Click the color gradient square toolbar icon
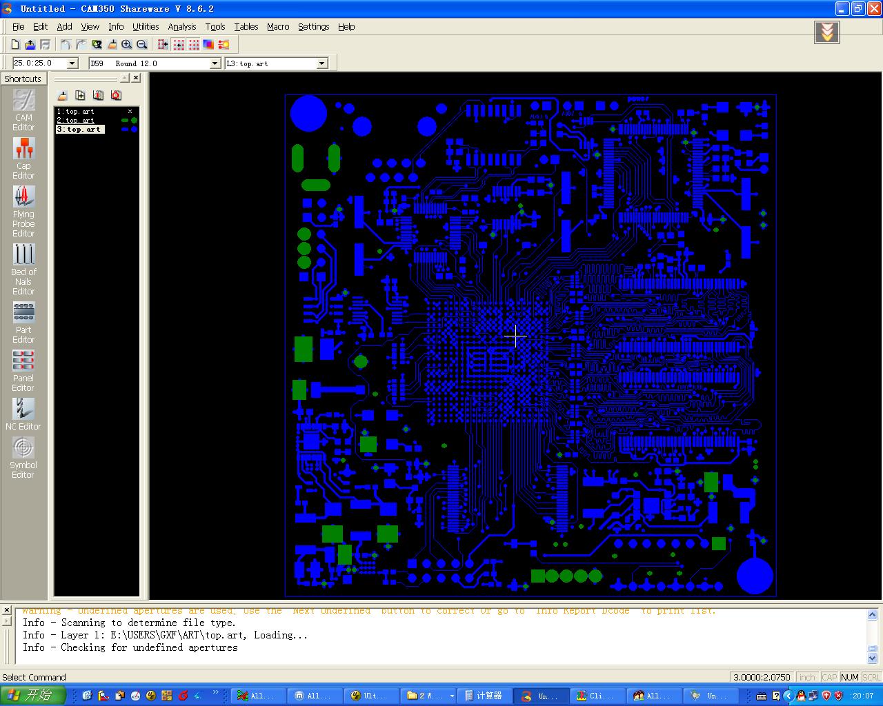The height and width of the screenshot is (706, 883). coord(208,44)
